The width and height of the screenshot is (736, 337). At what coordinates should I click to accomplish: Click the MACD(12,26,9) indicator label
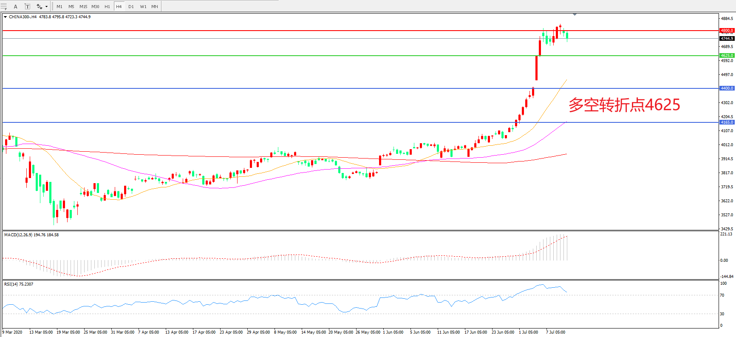tap(31, 235)
